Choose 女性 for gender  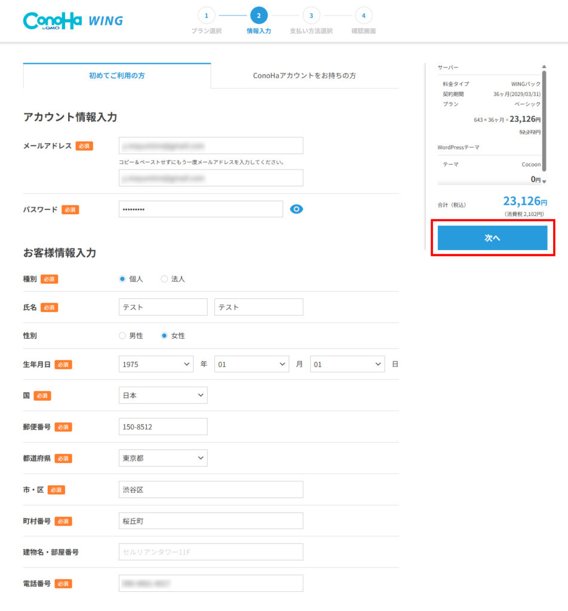(164, 336)
